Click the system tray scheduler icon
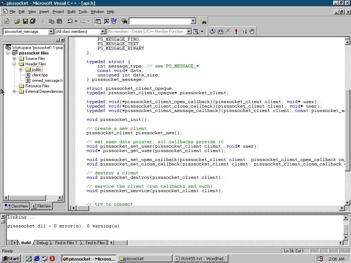Screen dimensions: 351x263 [320, 259]
